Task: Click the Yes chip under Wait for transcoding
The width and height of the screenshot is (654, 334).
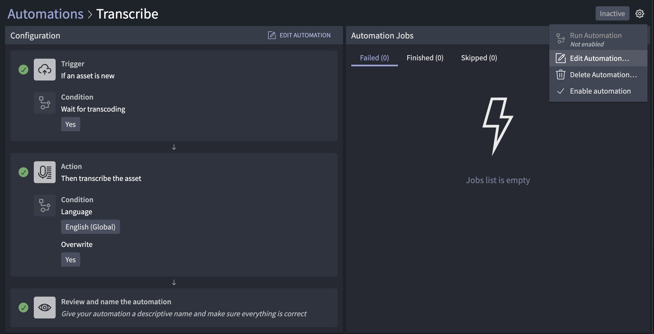Action: [71, 124]
